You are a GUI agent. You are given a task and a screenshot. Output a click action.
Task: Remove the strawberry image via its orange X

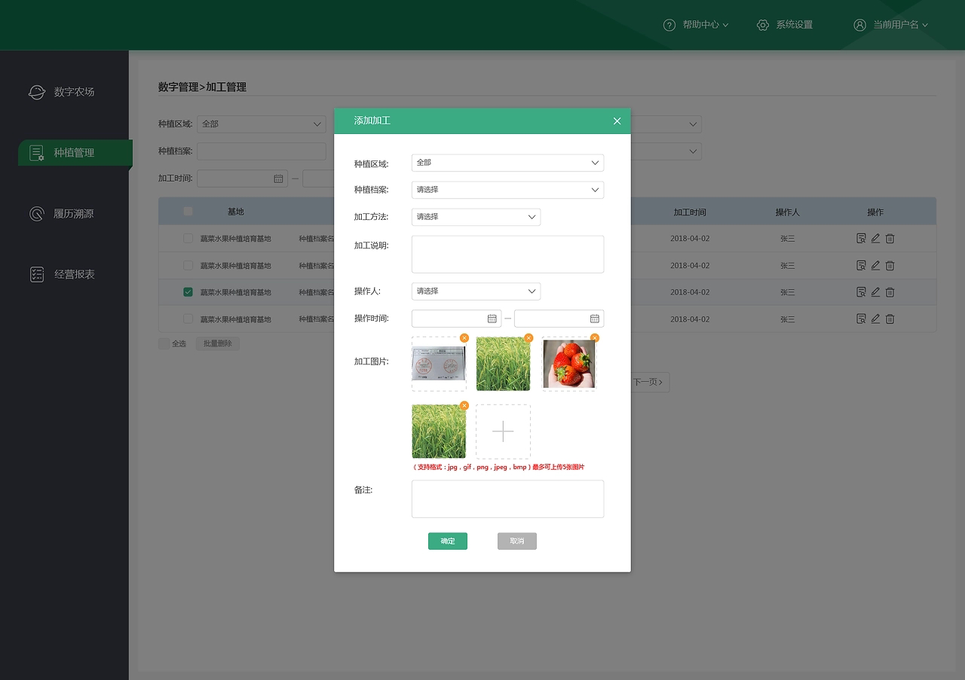(x=594, y=338)
